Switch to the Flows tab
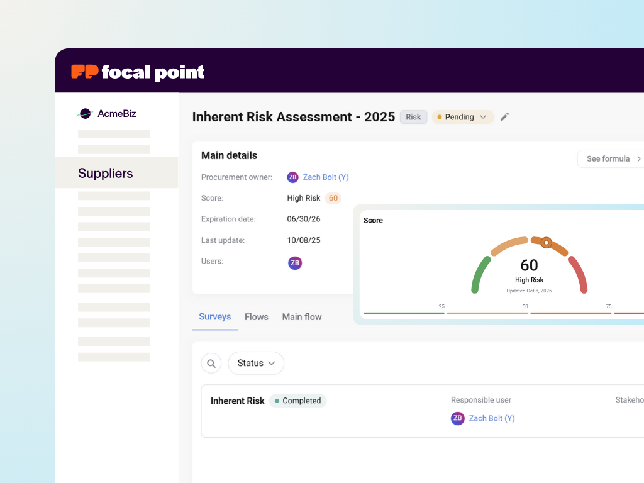Screen dimensions: 644x483 pyautogui.click(x=256, y=317)
